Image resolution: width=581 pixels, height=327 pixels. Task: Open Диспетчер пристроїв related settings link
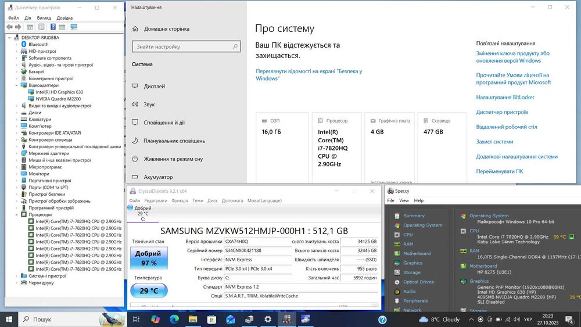click(x=502, y=112)
